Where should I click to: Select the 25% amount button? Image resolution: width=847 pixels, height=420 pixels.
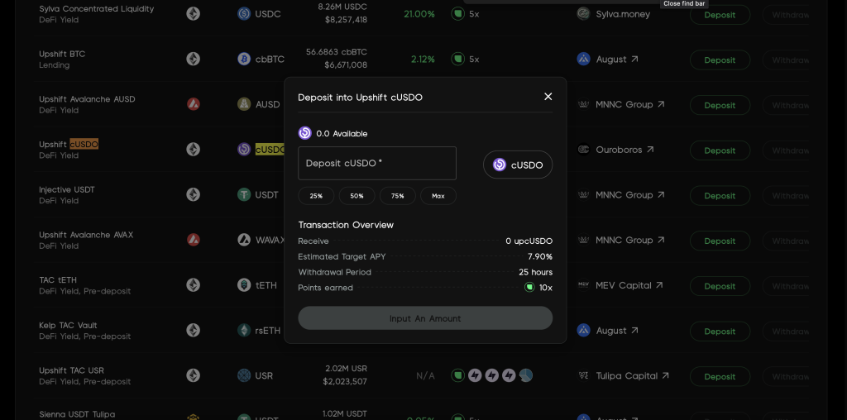click(x=316, y=196)
